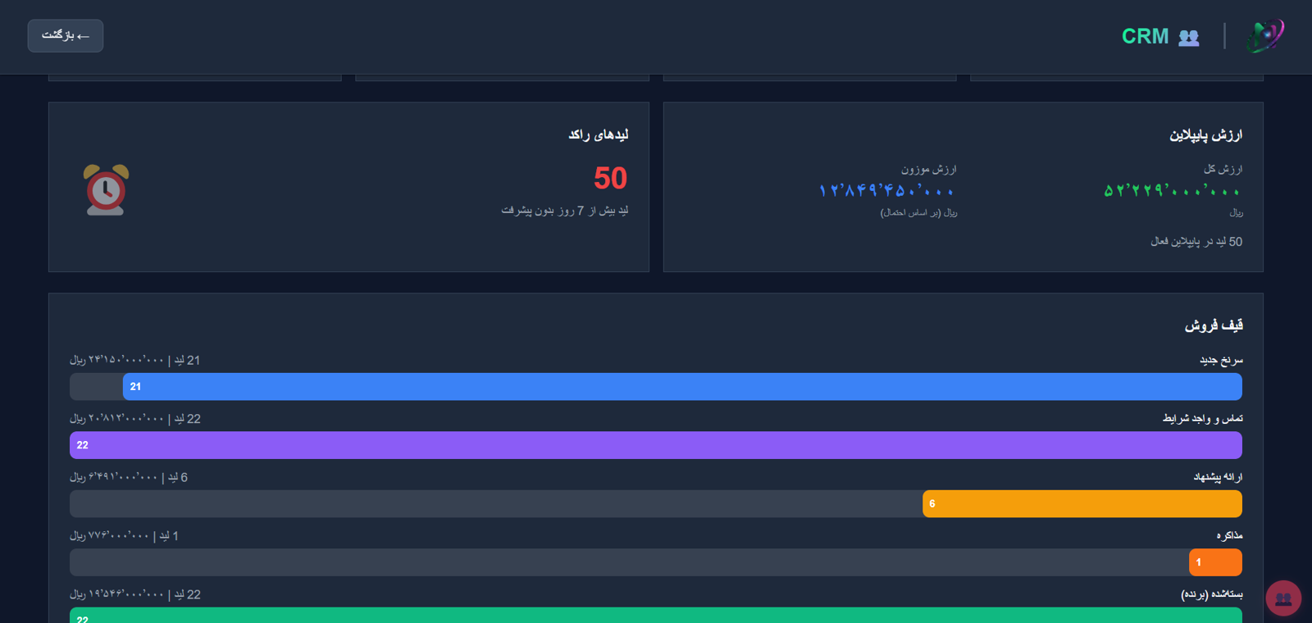
Task: Click the app logo in header
Action: (x=1265, y=36)
